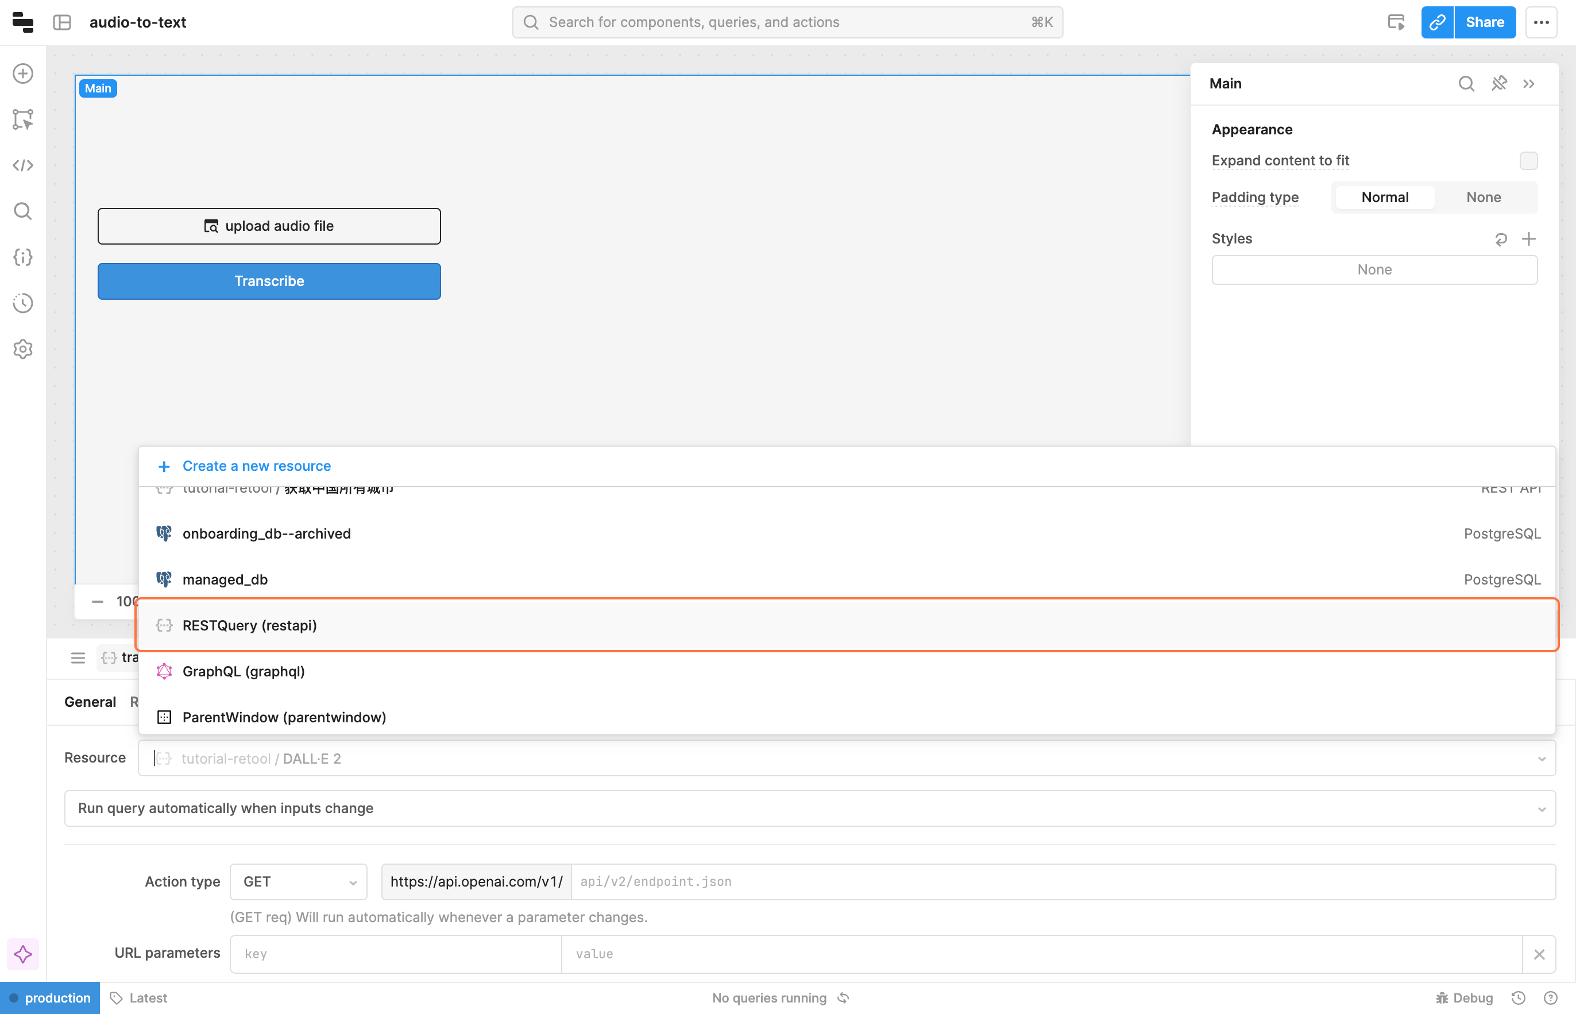Open the Component tree sidebar icon

point(23,119)
